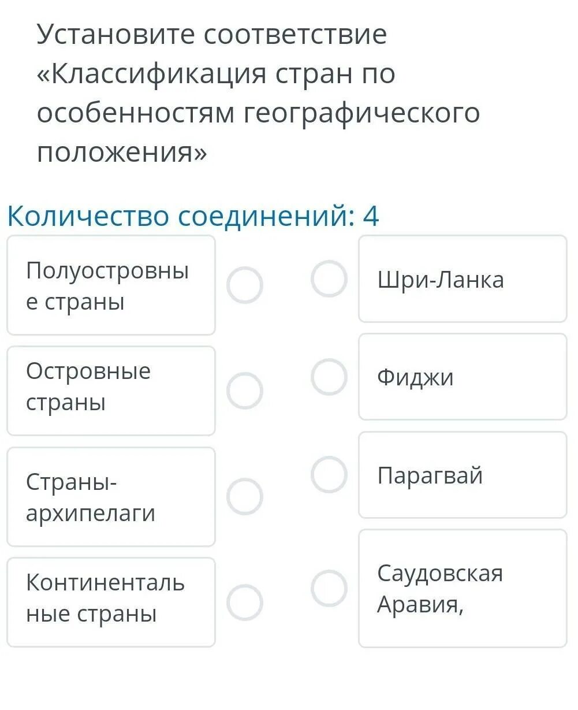Click the Парагвай answer card
Viewport: 578px width, 710px height.
click(463, 475)
